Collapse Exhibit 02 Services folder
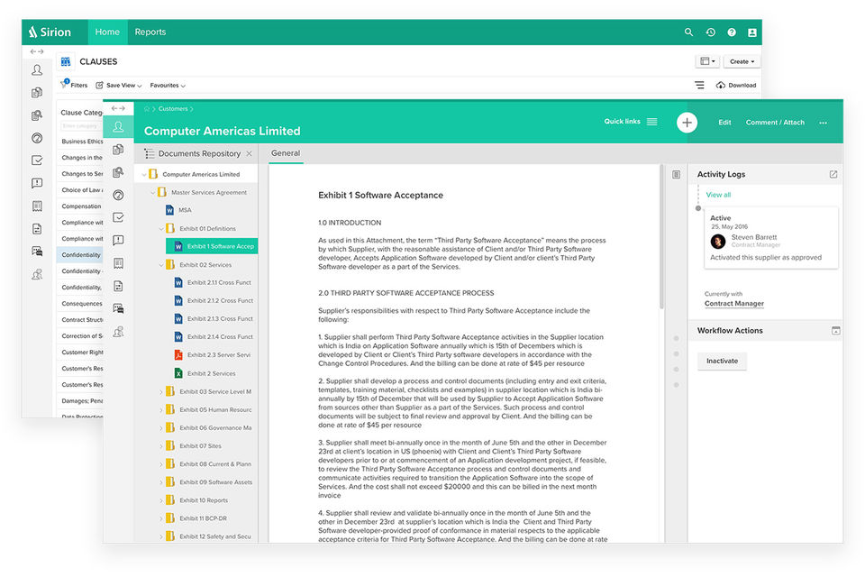This screenshot has height=577, width=865. pyautogui.click(x=161, y=265)
